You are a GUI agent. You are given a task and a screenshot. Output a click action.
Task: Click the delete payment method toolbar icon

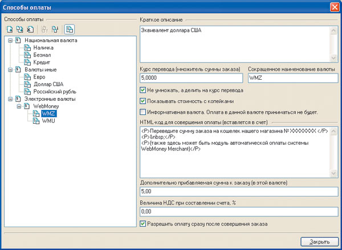30,29
